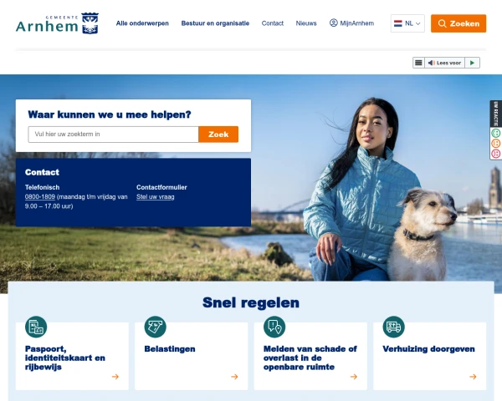Click the moving truck Verhuizing icon

(393, 327)
